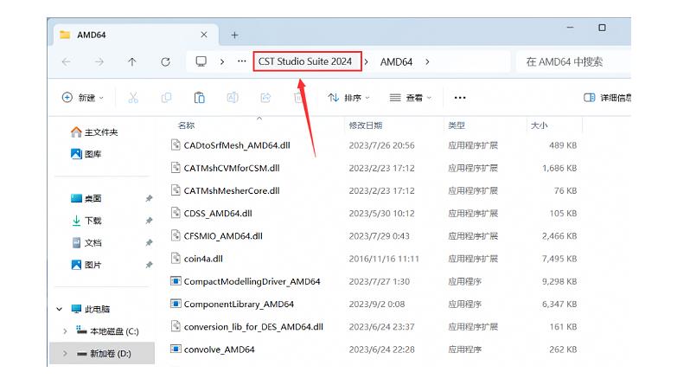Open the See more ellipsis in toolbar
Image resolution: width=677 pixels, height=385 pixels.
coord(460,98)
